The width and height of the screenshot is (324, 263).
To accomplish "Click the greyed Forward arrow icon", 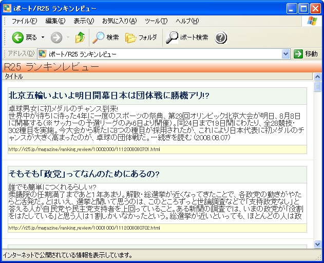I will [56, 37].
